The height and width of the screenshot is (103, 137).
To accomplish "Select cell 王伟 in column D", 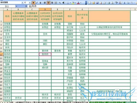I will (x=45, y=34).
